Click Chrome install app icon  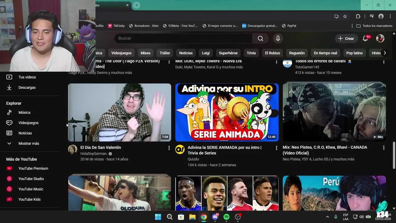pyautogui.click(x=337, y=16)
